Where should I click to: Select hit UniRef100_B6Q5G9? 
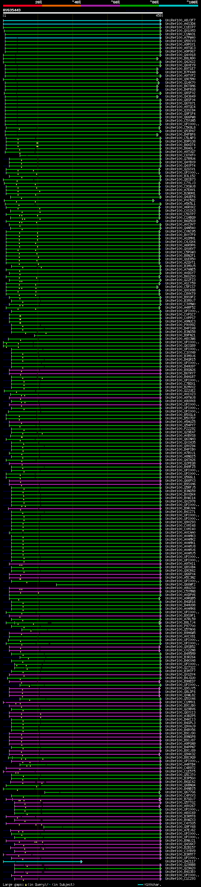(180, 221)
